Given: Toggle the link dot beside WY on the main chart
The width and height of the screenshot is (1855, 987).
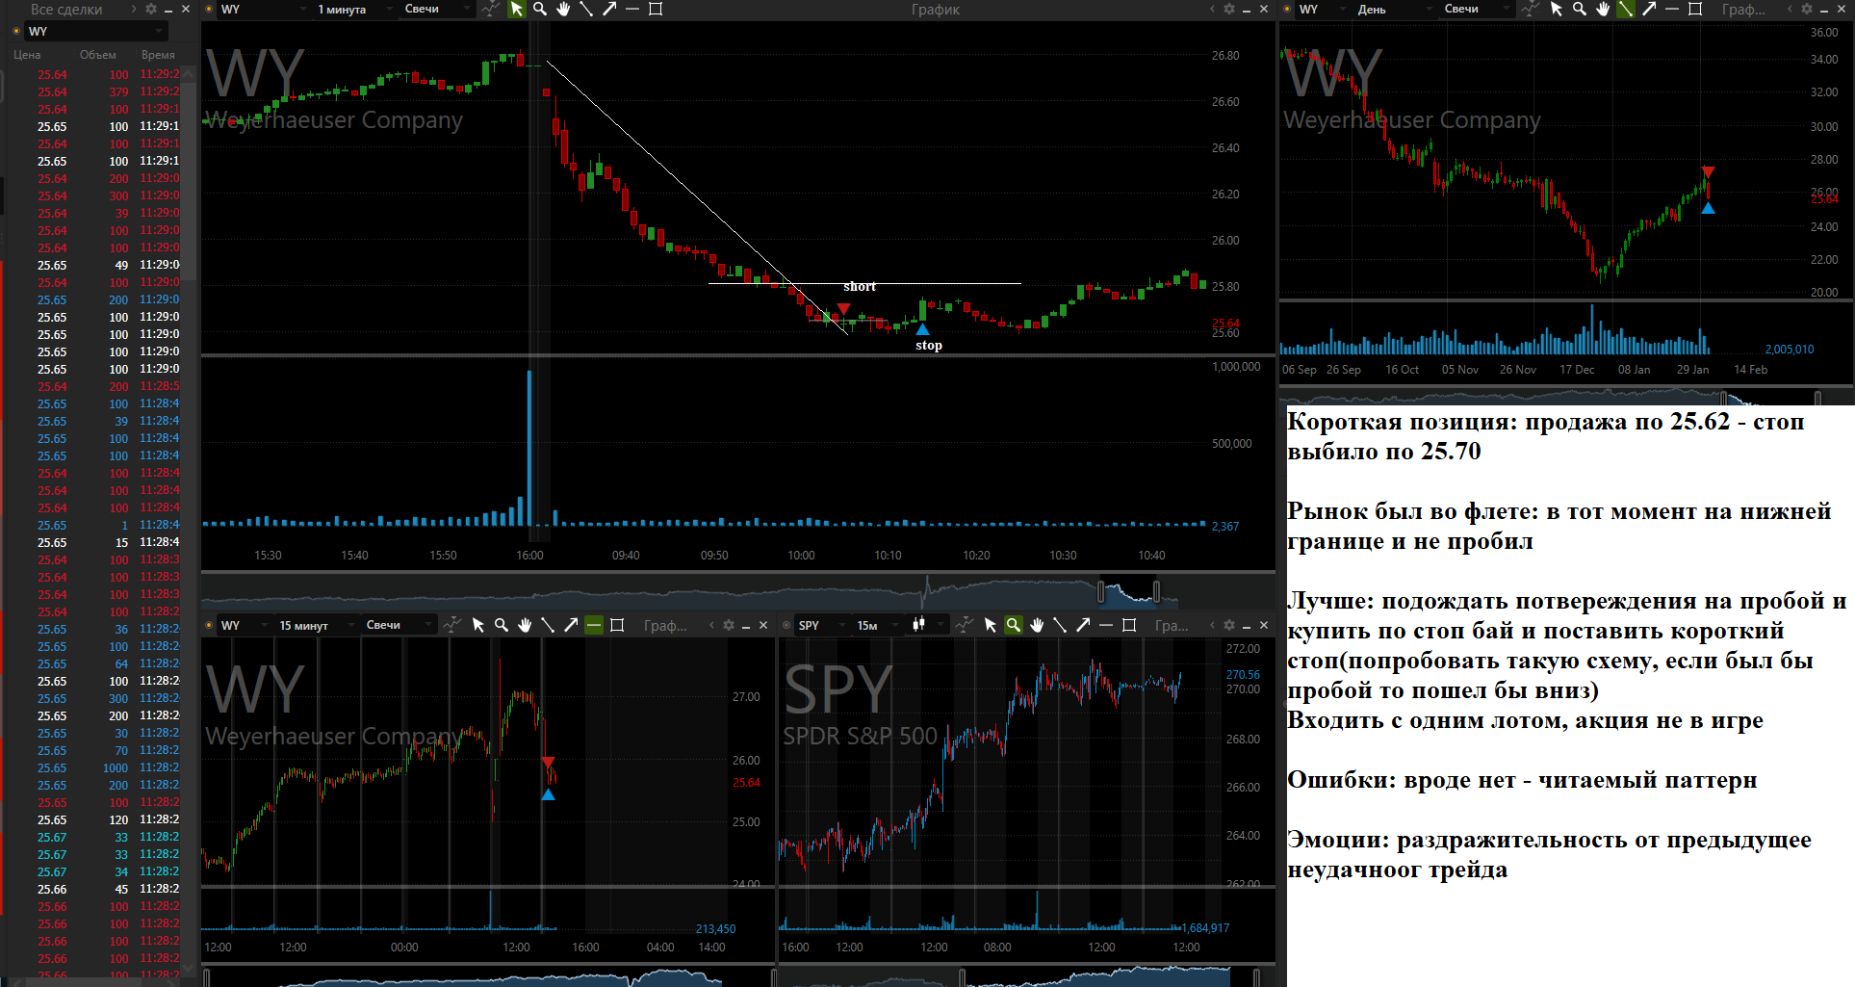Looking at the screenshot, I should pyautogui.click(x=209, y=9).
